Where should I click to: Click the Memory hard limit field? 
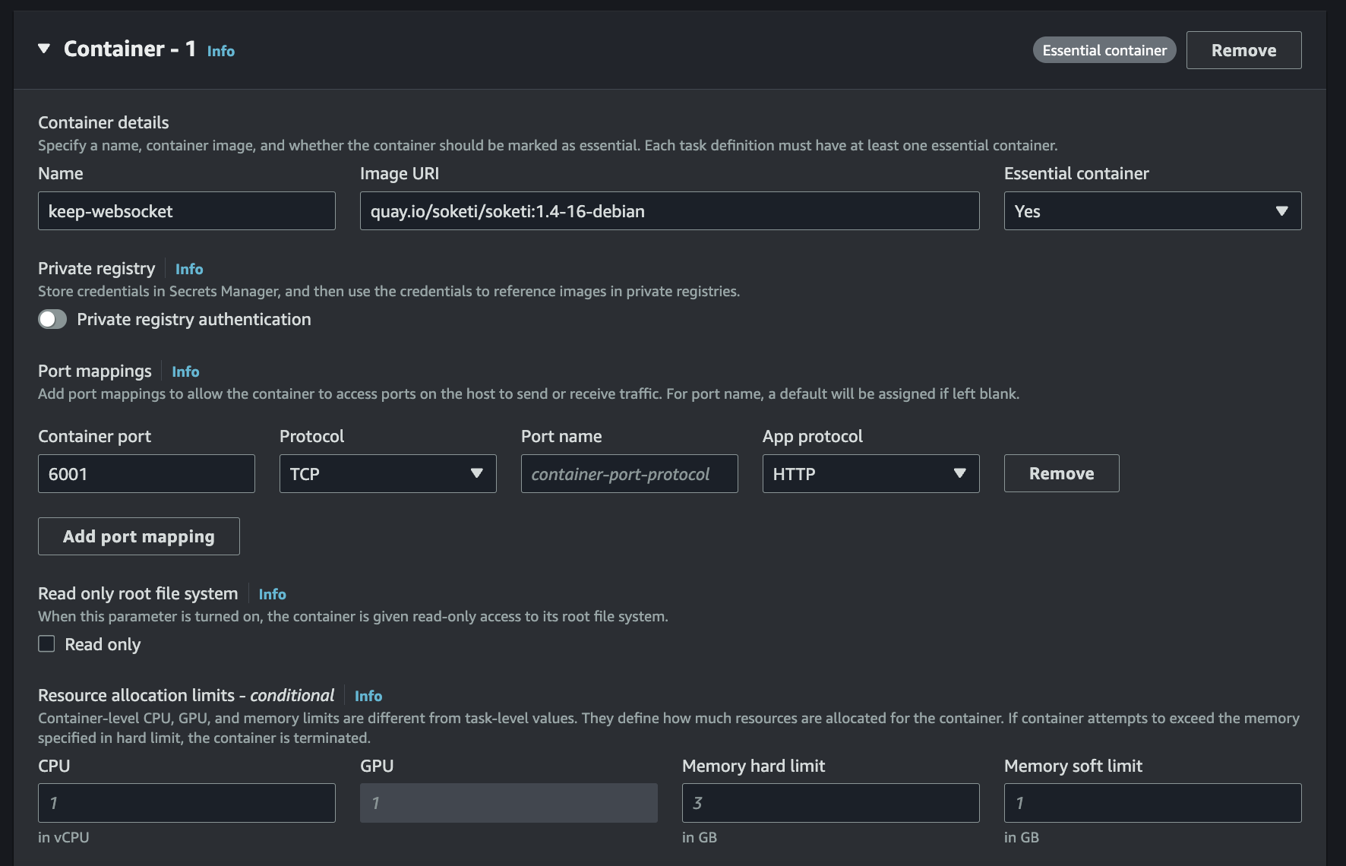tap(830, 803)
